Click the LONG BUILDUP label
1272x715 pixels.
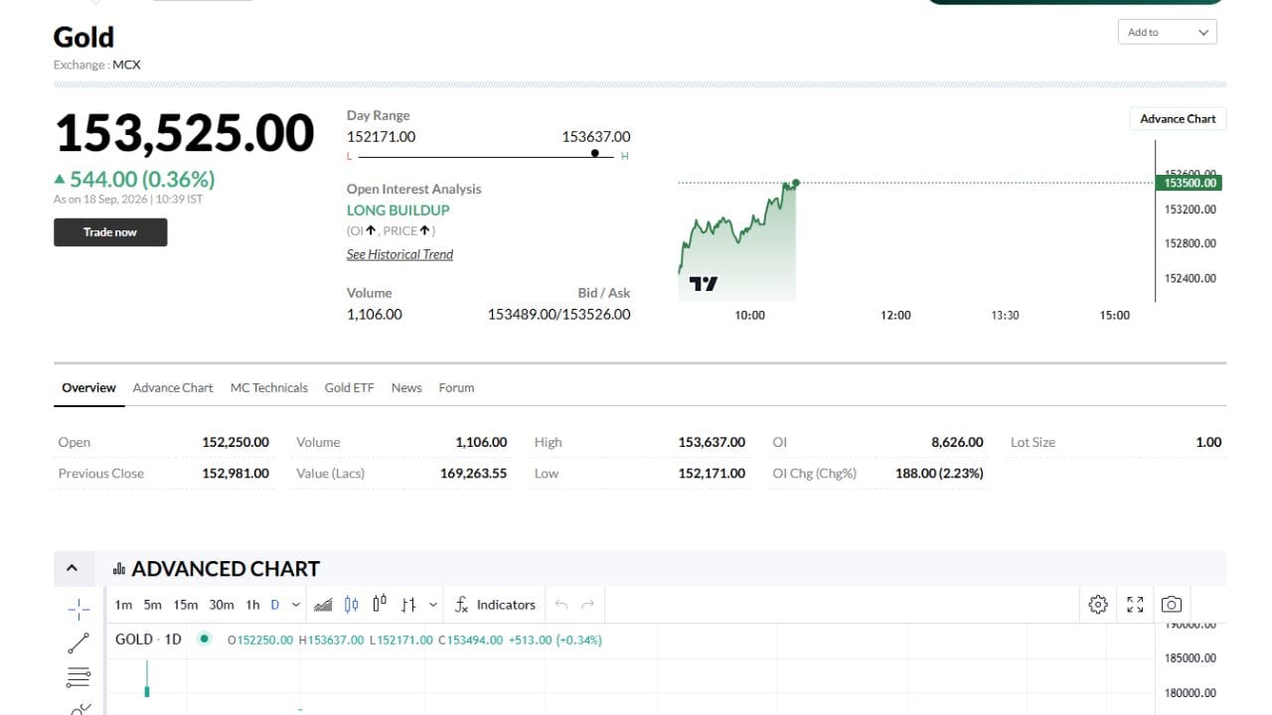coord(397,211)
